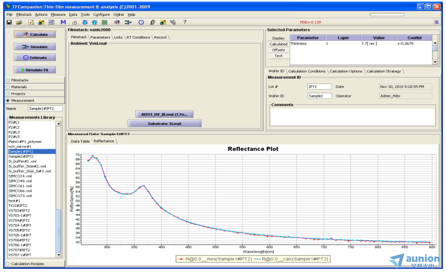The width and height of the screenshot is (446, 274).
Task: Open the Calculation Strategy tab
Action: (384, 71)
